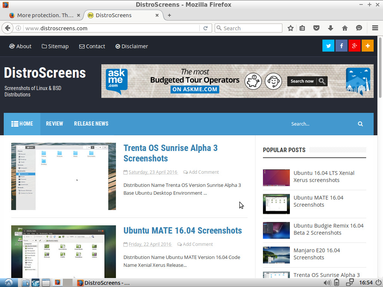The height and width of the screenshot is (287, 383).
Task: Open the Downloads arrow icon
Action: [x=331, y=28]
